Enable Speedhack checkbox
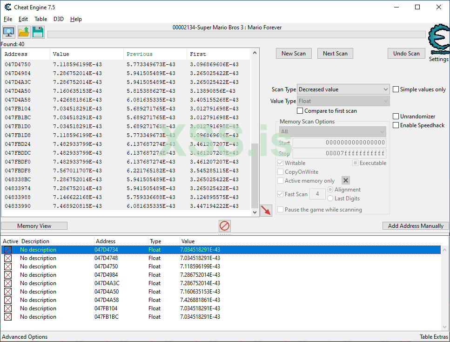This screenshot has width=450, height=342. 396,125
